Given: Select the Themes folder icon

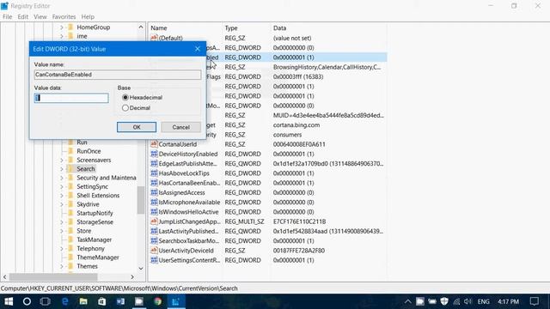Looking at the screenshot, I should 70,266.
